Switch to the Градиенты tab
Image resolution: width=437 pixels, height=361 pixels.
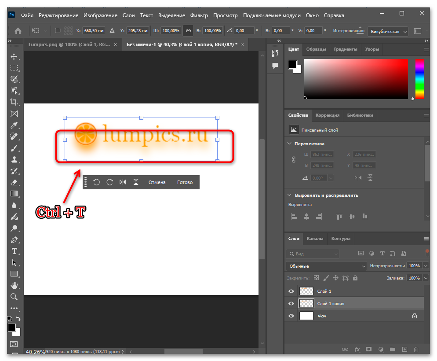346,49
